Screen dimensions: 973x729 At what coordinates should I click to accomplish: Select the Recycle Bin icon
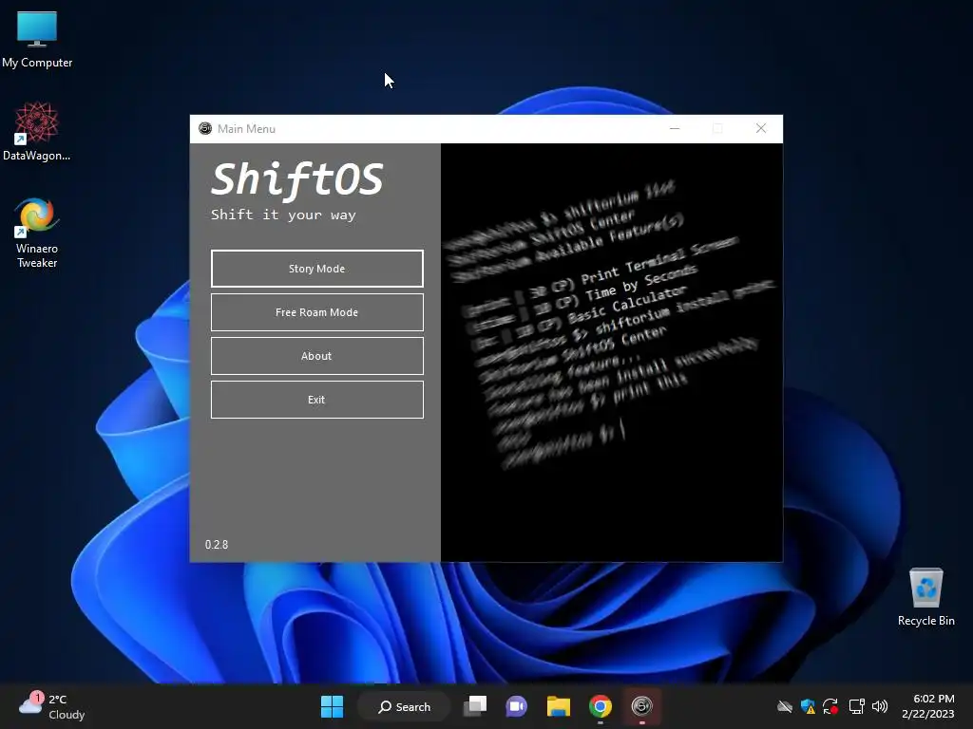[x=925, y=597]
